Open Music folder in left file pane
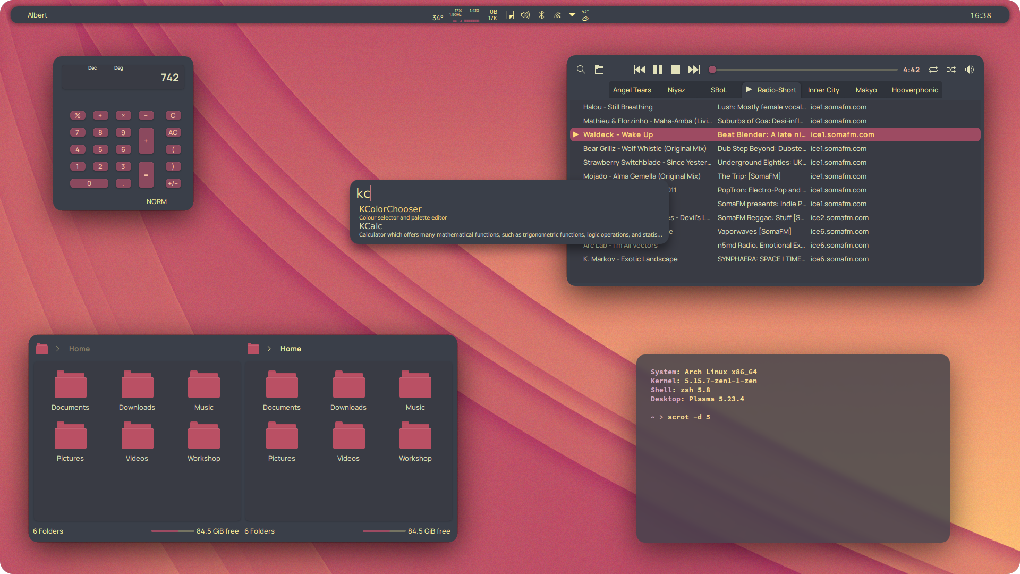Image resolution: width=1020 pixels, height=574 pixels. click(204, 391)
